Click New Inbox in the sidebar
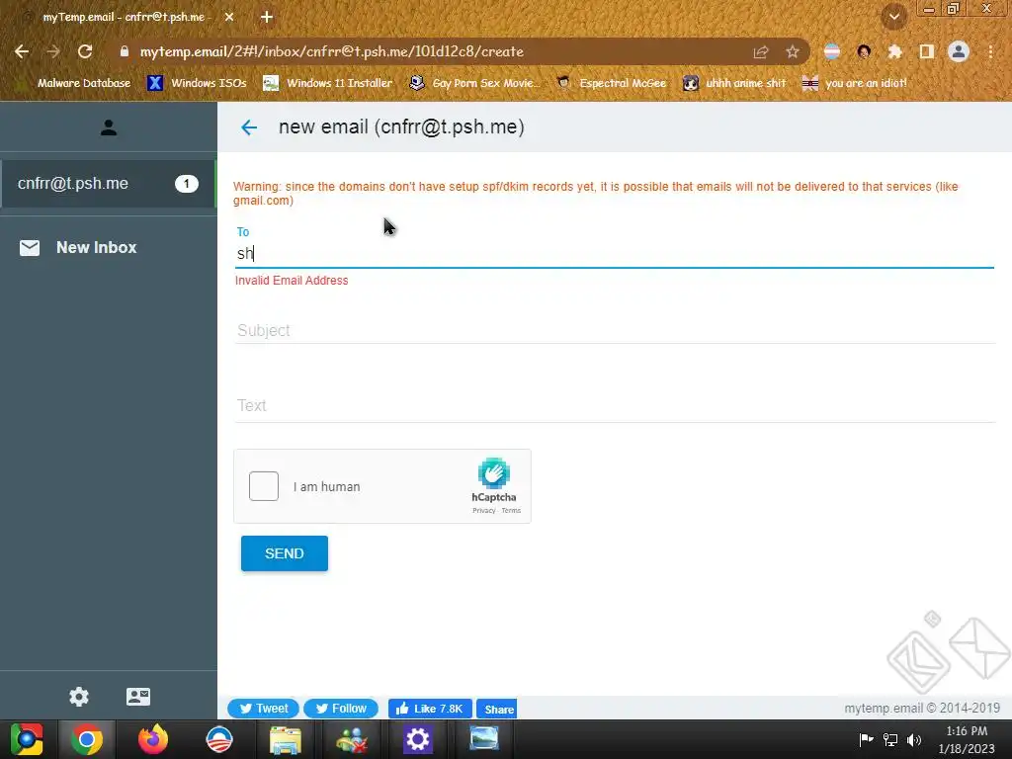 click(x=78, y=247)
